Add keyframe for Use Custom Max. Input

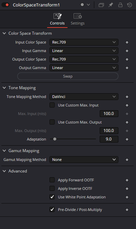click(x=127, y=105)
